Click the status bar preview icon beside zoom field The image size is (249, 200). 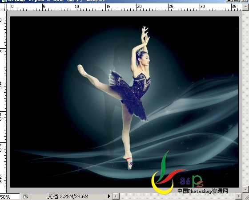point(25,197)
